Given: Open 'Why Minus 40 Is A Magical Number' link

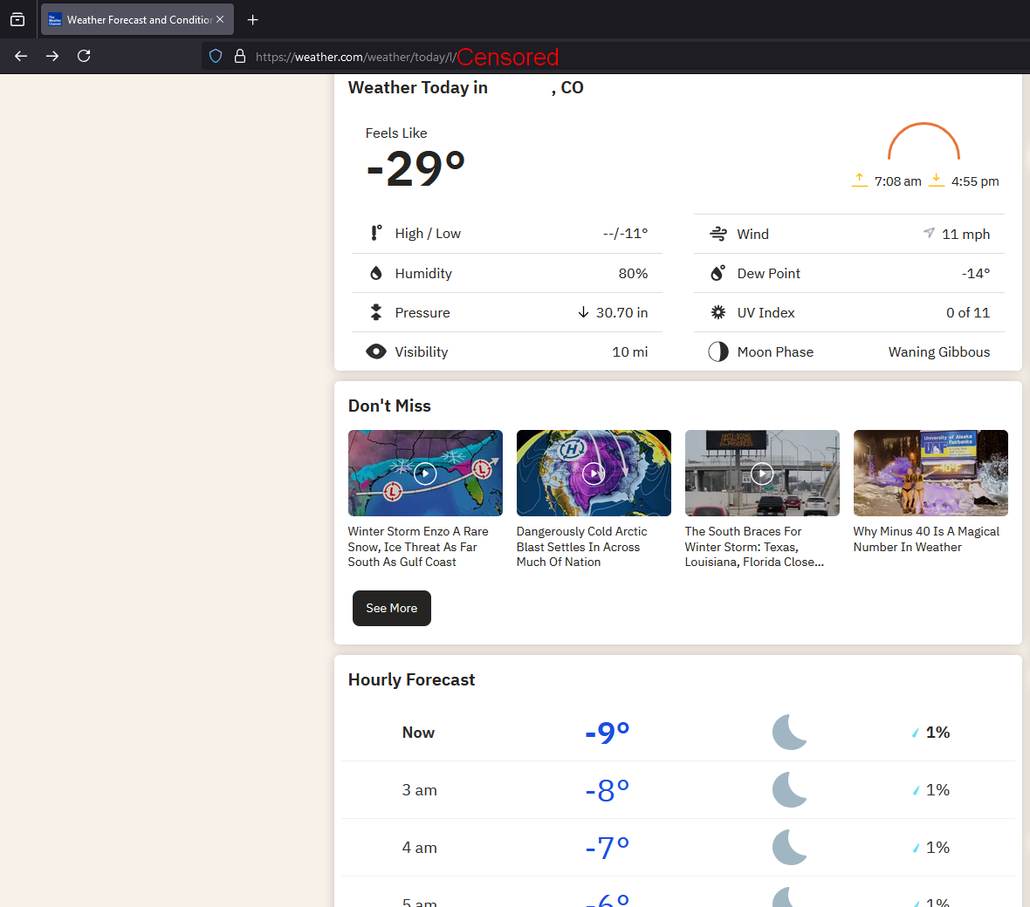Looking at the screenshot, I should point(926,539).
